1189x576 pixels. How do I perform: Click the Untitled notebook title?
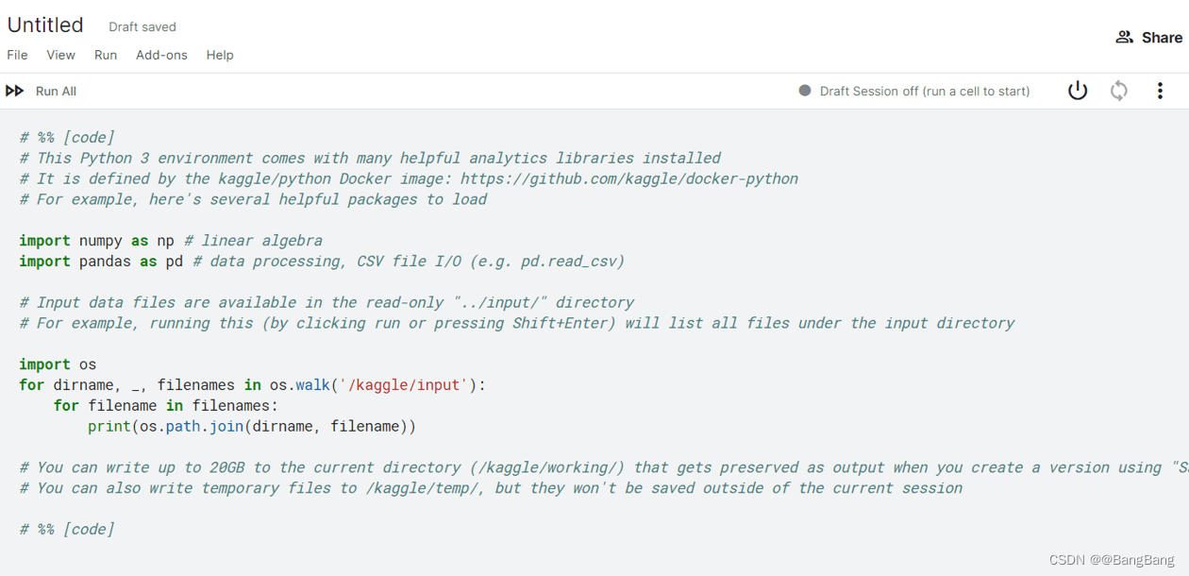[45, 25]
